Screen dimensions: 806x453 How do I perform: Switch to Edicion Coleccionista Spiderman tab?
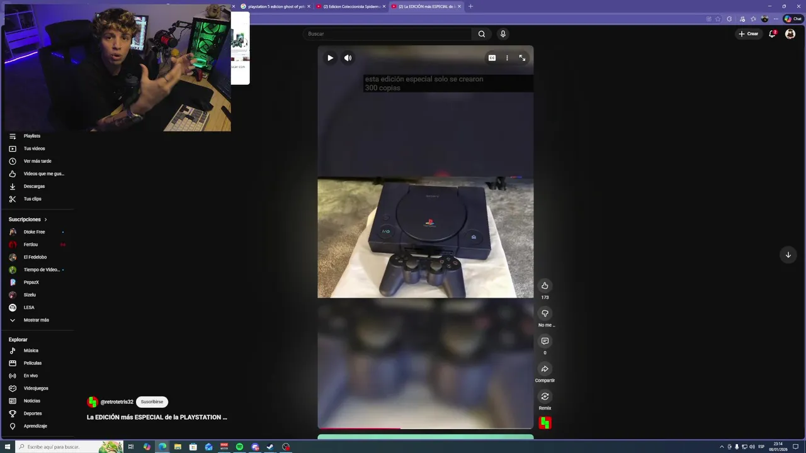[351, 6]
